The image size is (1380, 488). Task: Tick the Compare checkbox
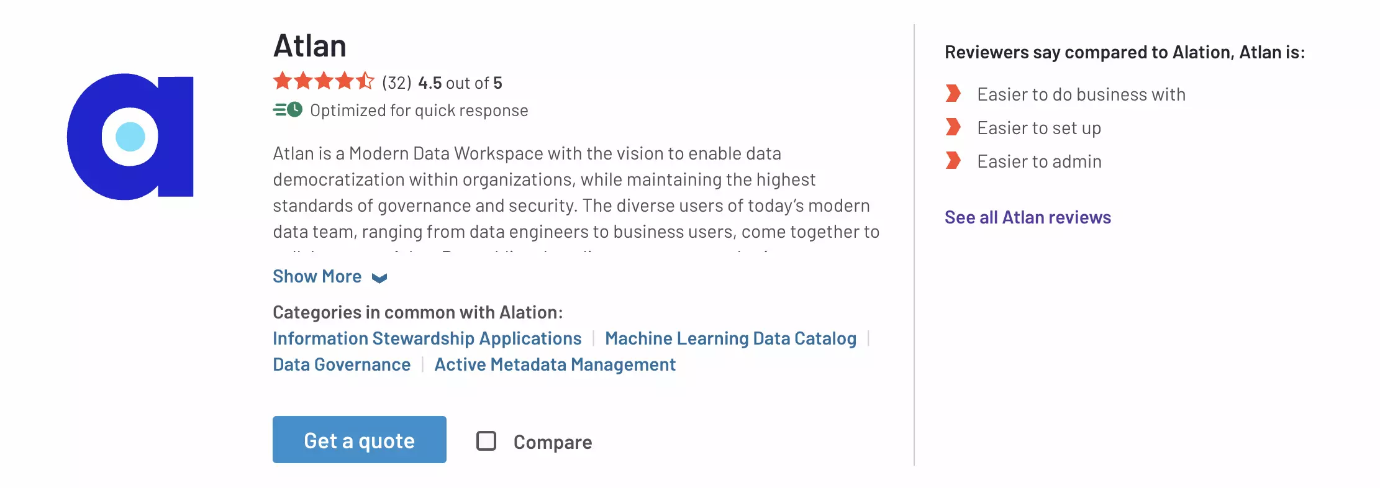click(x=486, y=441)
